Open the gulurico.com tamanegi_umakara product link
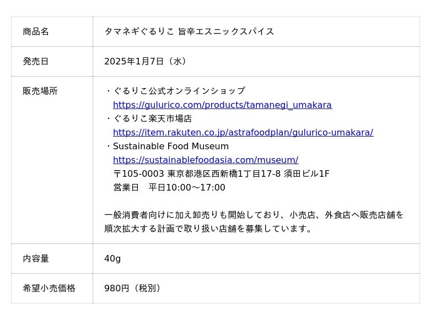Viewport: 441px width, 320px height. [222, 105]
